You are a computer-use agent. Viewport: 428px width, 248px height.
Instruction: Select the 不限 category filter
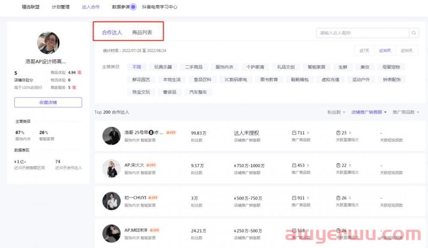[x=137, y=67]
